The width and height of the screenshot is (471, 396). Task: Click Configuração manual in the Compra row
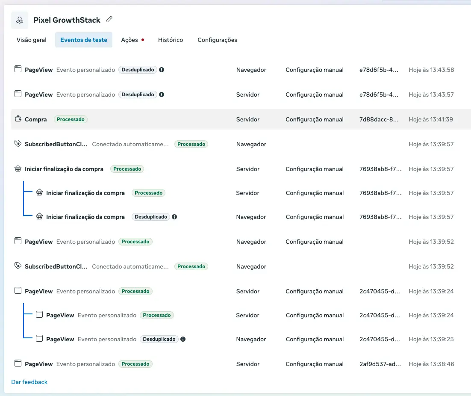pyautogui.click(x=315, y=119)
